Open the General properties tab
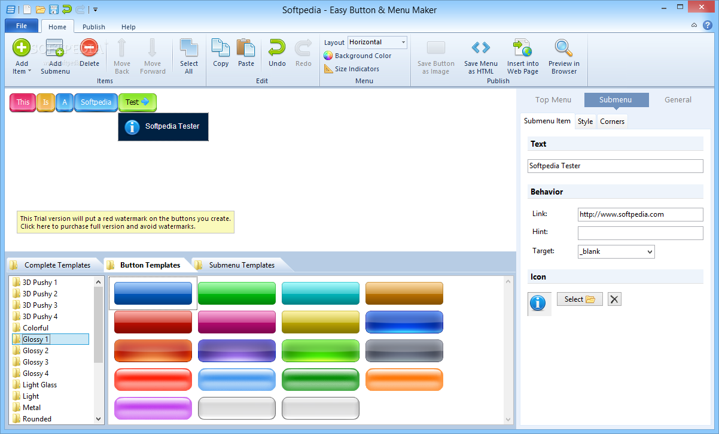The width and height of the screenshot is (719, 434). 678,100
